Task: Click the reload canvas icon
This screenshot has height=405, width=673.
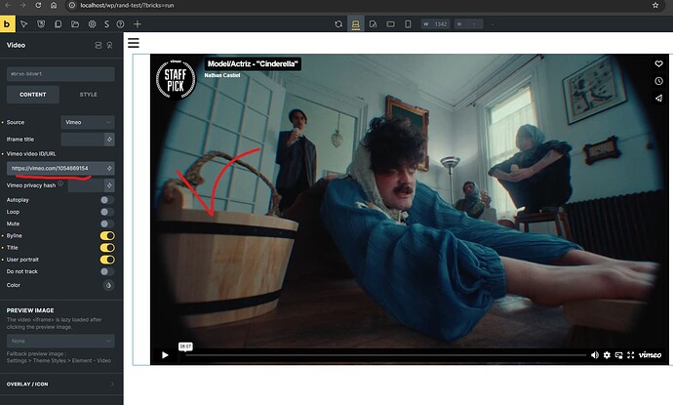Action: coord(338,24)
